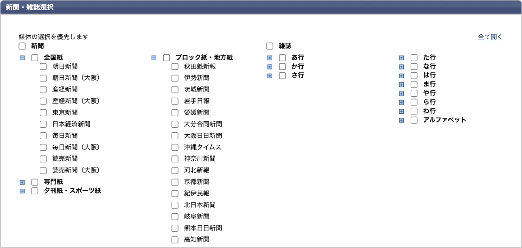Expand the 夕刊紙・スポーツ紙 category

pyautogui.click(x=22, y=191)
